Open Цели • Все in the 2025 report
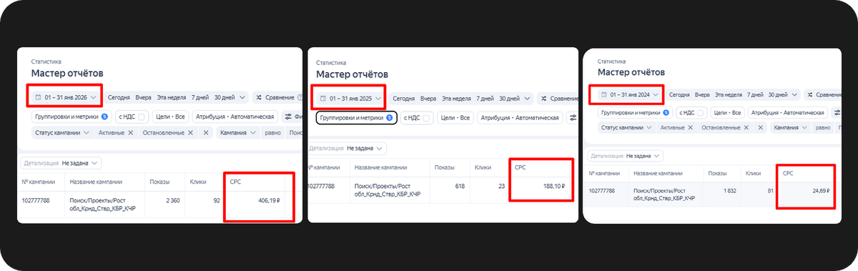The image size is (858, 271). pos(456,117)
